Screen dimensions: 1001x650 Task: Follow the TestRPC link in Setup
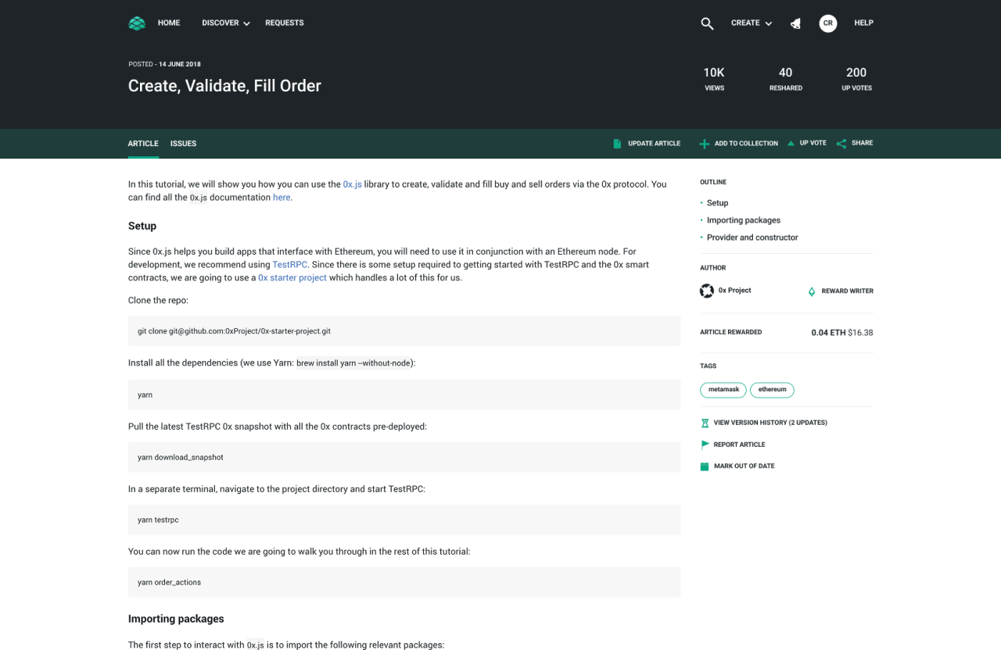click(x=289, y=265)
